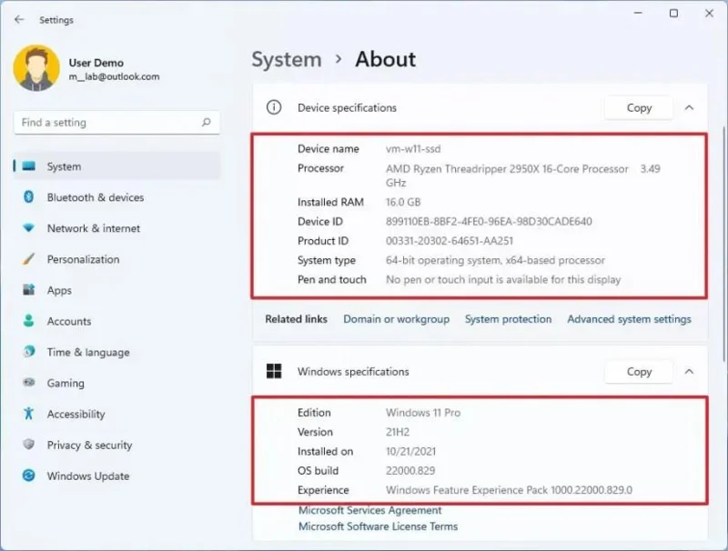Click the Installed on date 10/21/2021

click(x=410, y=451)
